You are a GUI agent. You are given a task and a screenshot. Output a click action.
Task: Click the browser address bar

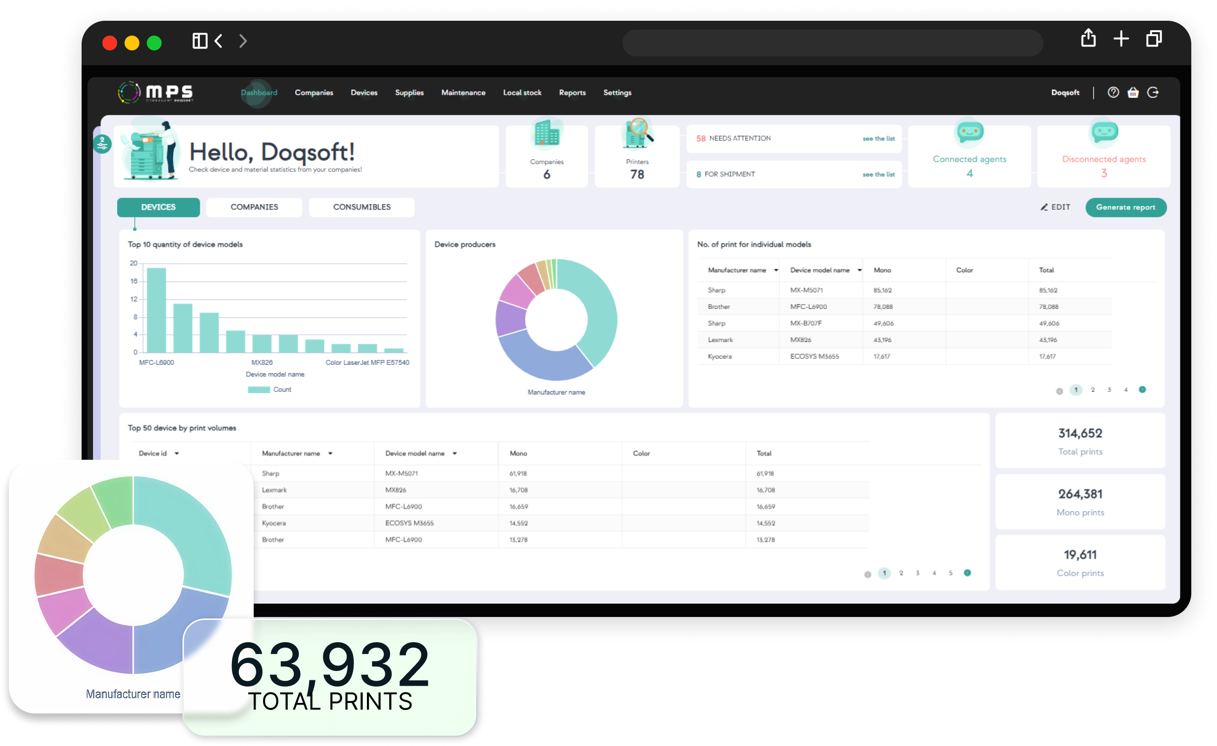[832, 43]
